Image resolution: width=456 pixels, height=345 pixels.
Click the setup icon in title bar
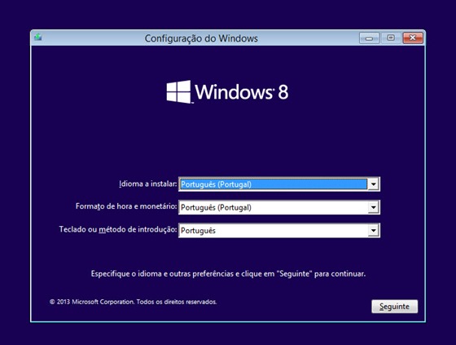coord(37,38)
